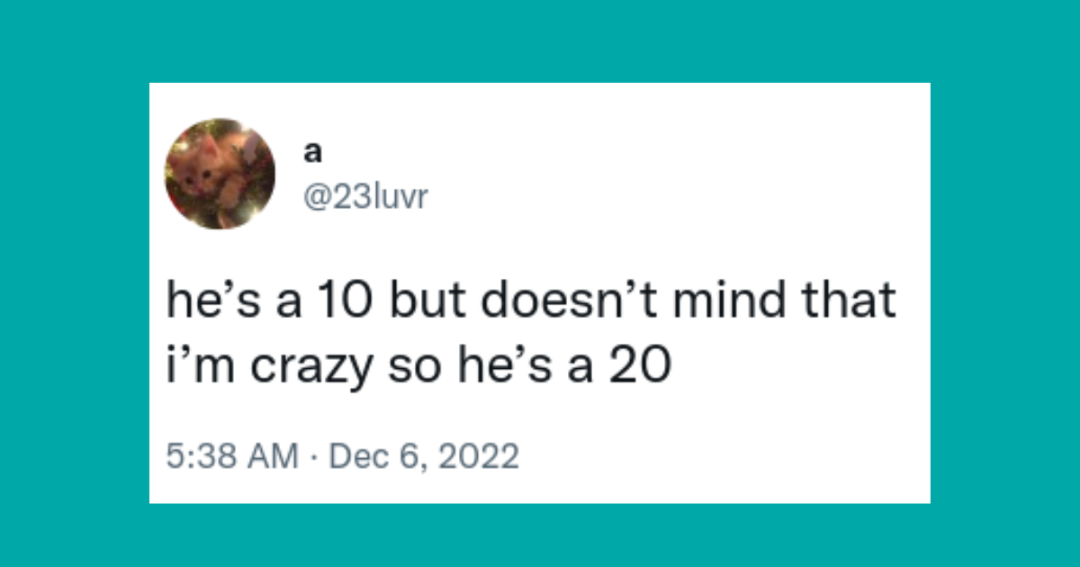Viewport: 1080px width, 567px height.
Task: Click the kitten profile picture
Action: (220, 174)
